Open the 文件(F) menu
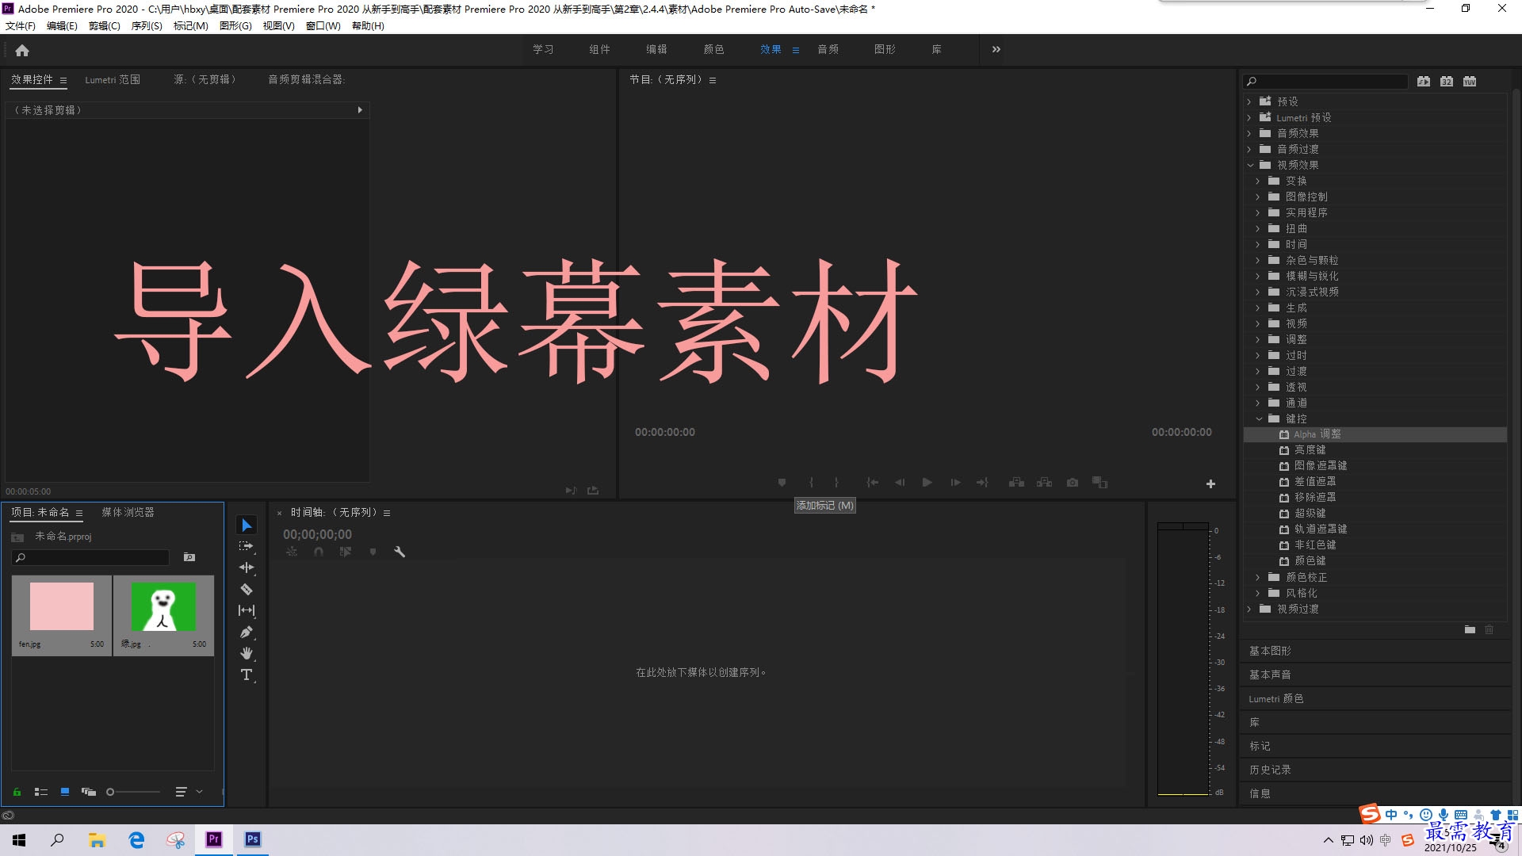Viewport: 1522px width, 856px height. (x=21, y=26)
